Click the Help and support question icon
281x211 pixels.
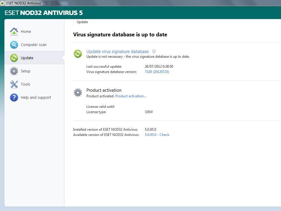pos(14,98)
